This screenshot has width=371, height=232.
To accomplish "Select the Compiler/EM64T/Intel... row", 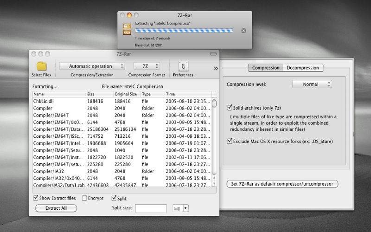I will [122, 143].
